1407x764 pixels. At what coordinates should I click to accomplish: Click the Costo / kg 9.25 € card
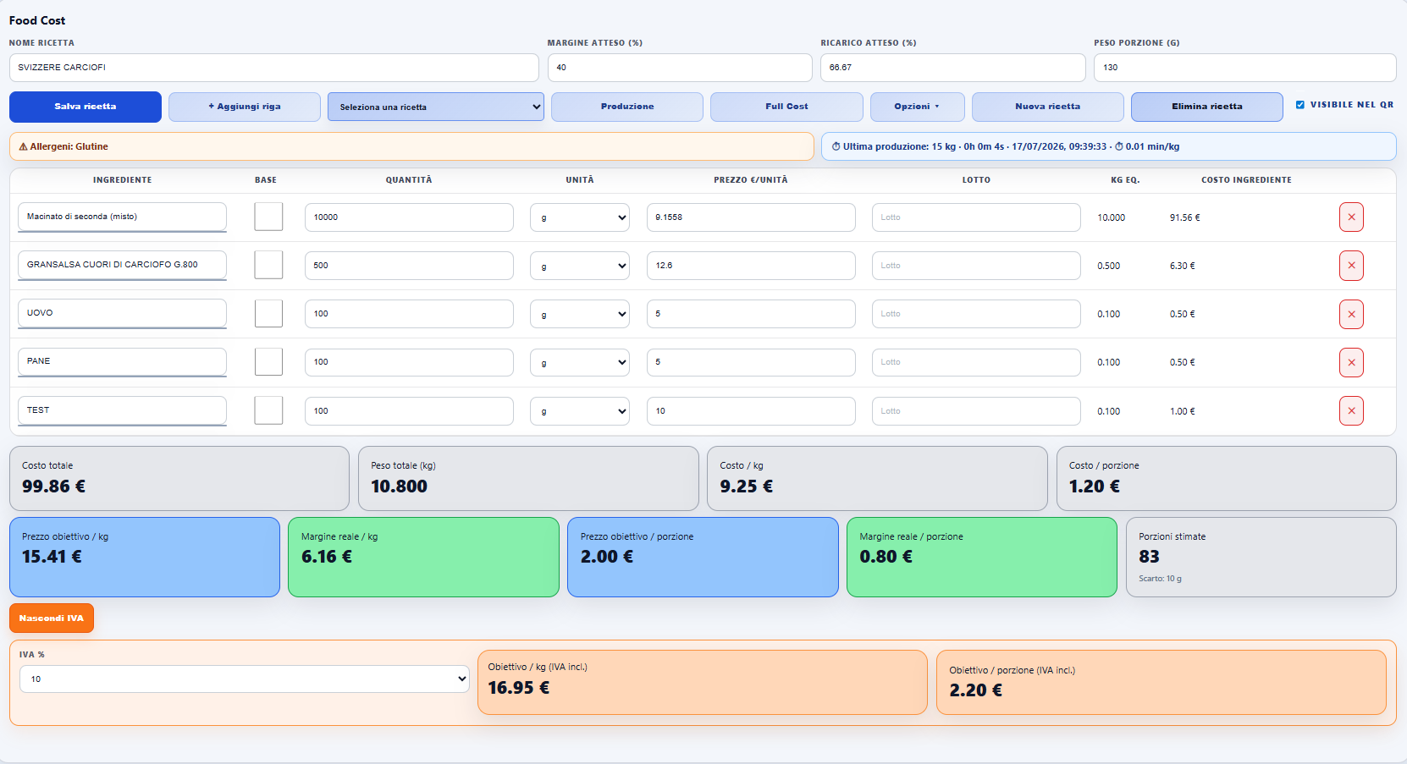(x=877, y=478)
